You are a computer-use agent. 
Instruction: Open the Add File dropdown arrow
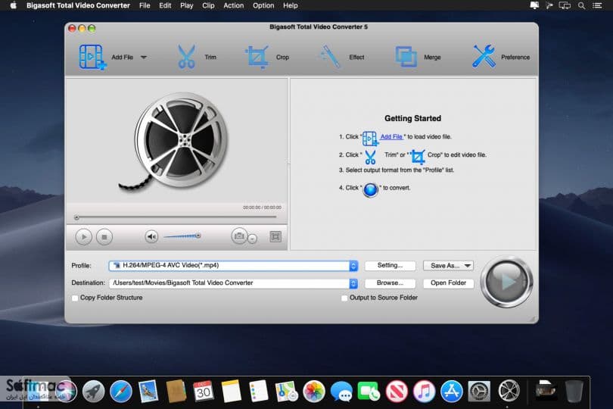click(x=144, y=57)
